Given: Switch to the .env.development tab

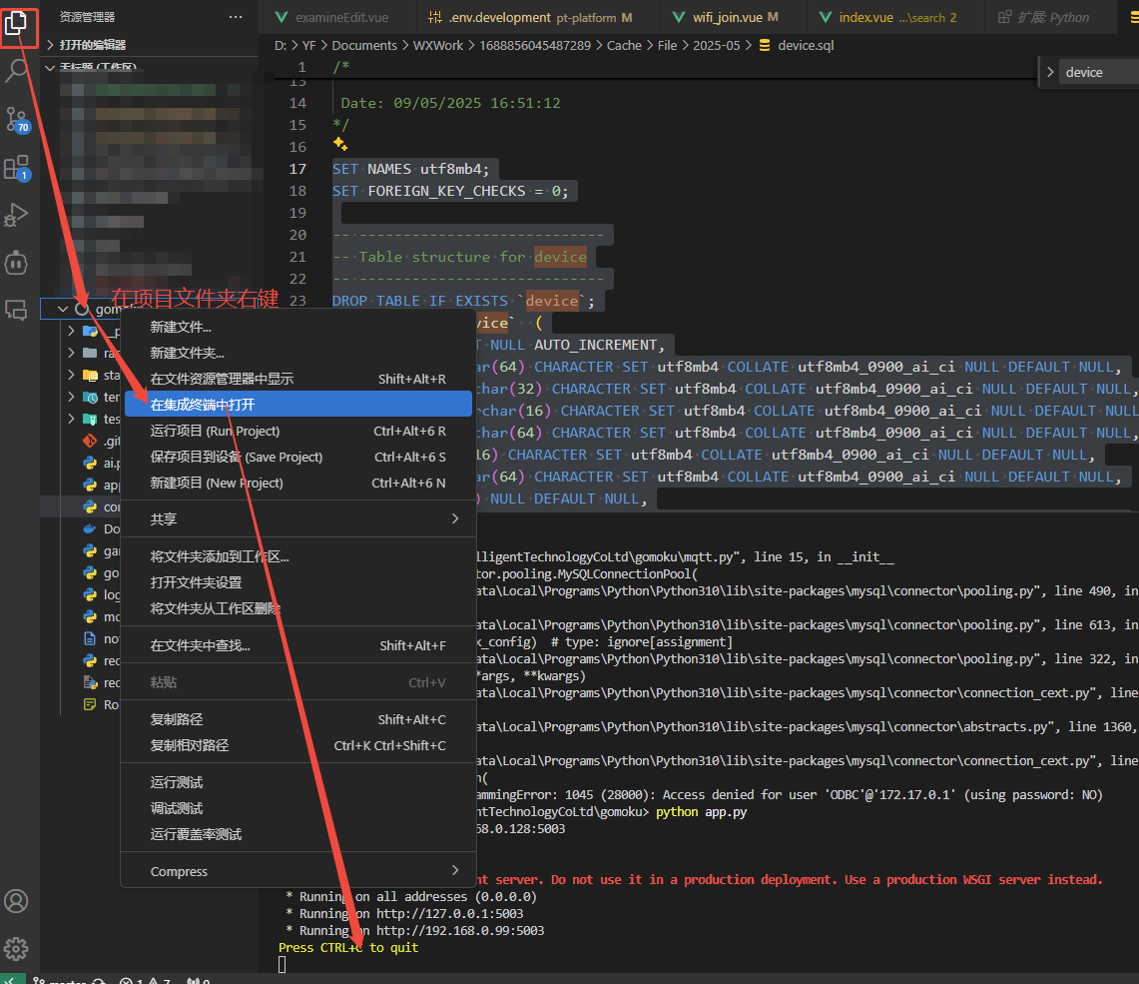Looking at the screenshot, I should point(538,17).
